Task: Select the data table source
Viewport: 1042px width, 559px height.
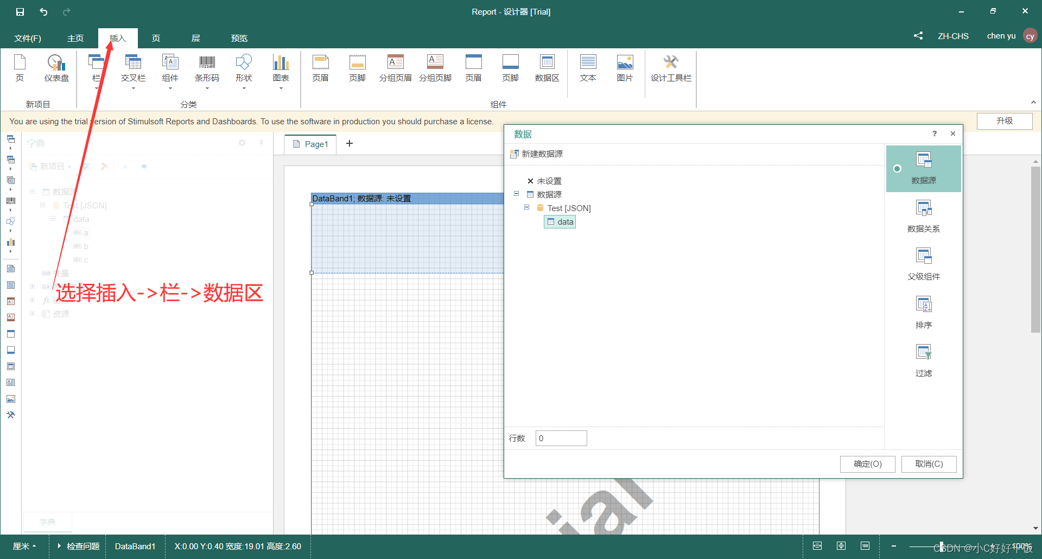Action: (x=560, y=222)
